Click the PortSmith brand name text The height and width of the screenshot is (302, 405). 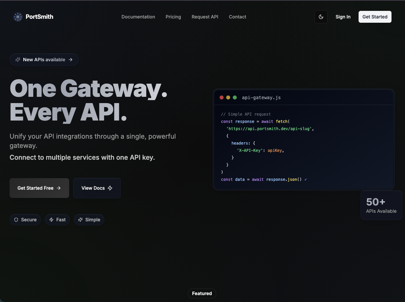click(40, 17)
